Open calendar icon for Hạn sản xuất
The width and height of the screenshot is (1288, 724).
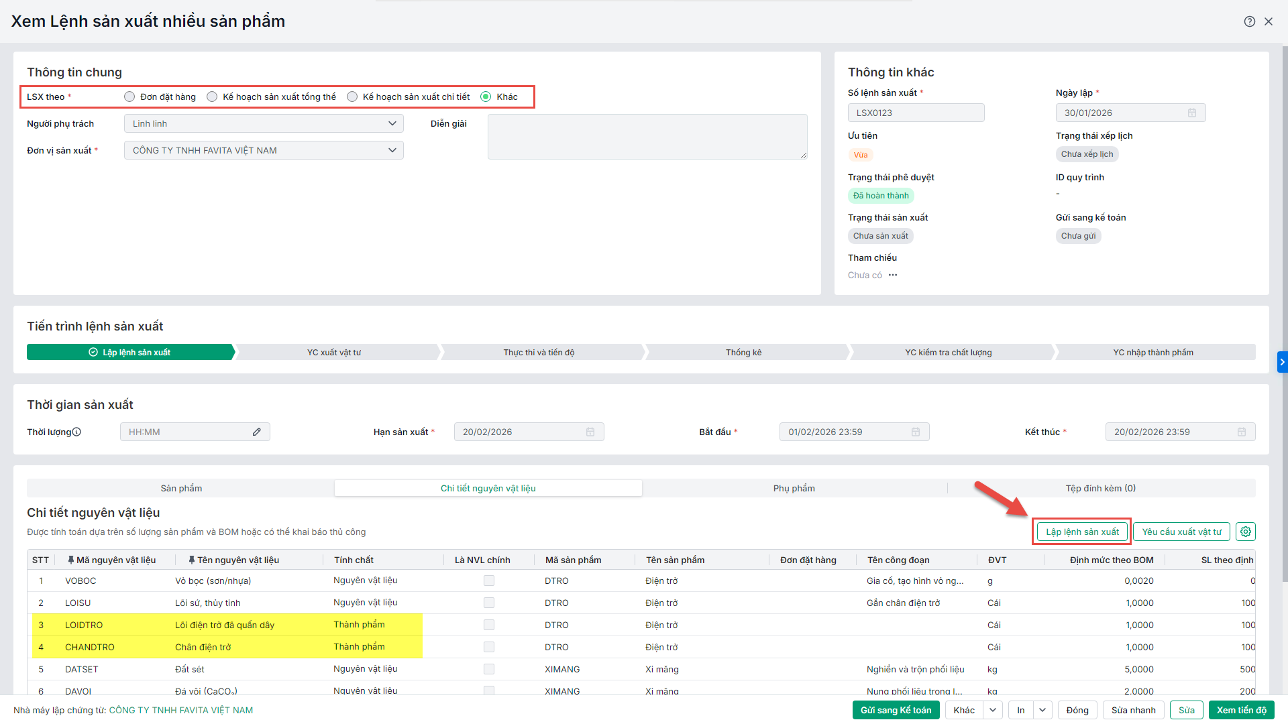coord(590,432)
